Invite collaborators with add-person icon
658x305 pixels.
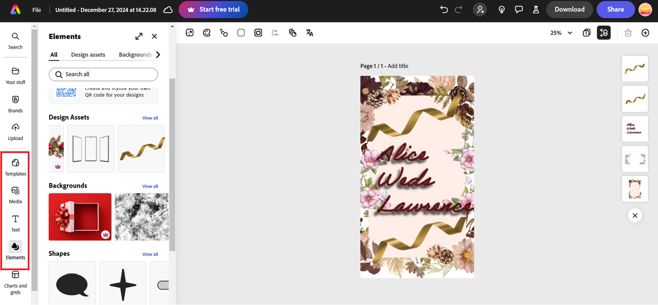(480, 10)
